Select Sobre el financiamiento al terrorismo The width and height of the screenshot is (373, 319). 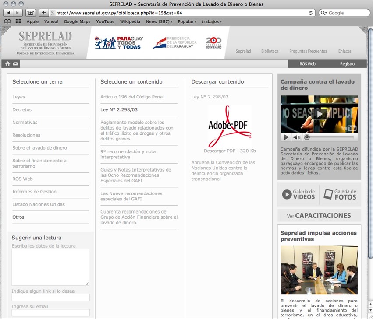(40, 163)
